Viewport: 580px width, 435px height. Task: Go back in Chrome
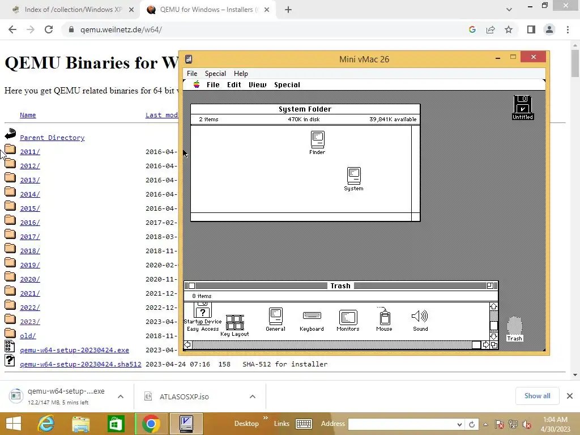(12, 29)
